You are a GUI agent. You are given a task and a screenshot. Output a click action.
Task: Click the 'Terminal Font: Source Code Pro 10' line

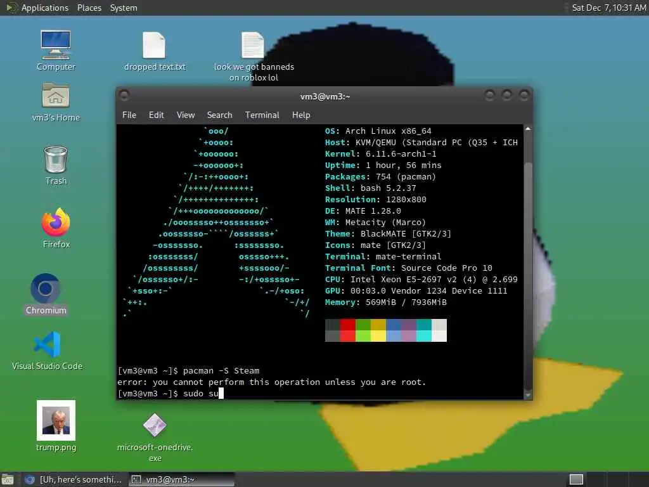pyautogui.click(x=409, y=268)
